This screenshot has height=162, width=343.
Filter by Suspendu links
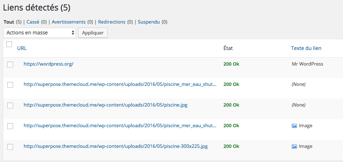(149, 22)
